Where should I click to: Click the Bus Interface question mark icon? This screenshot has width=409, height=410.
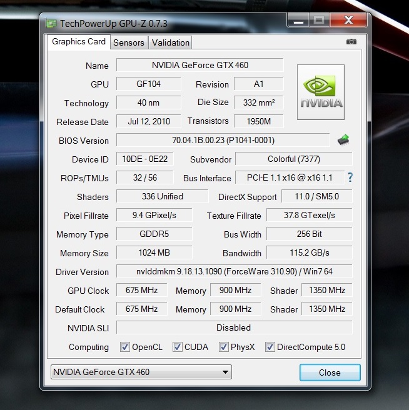(350, 177)
